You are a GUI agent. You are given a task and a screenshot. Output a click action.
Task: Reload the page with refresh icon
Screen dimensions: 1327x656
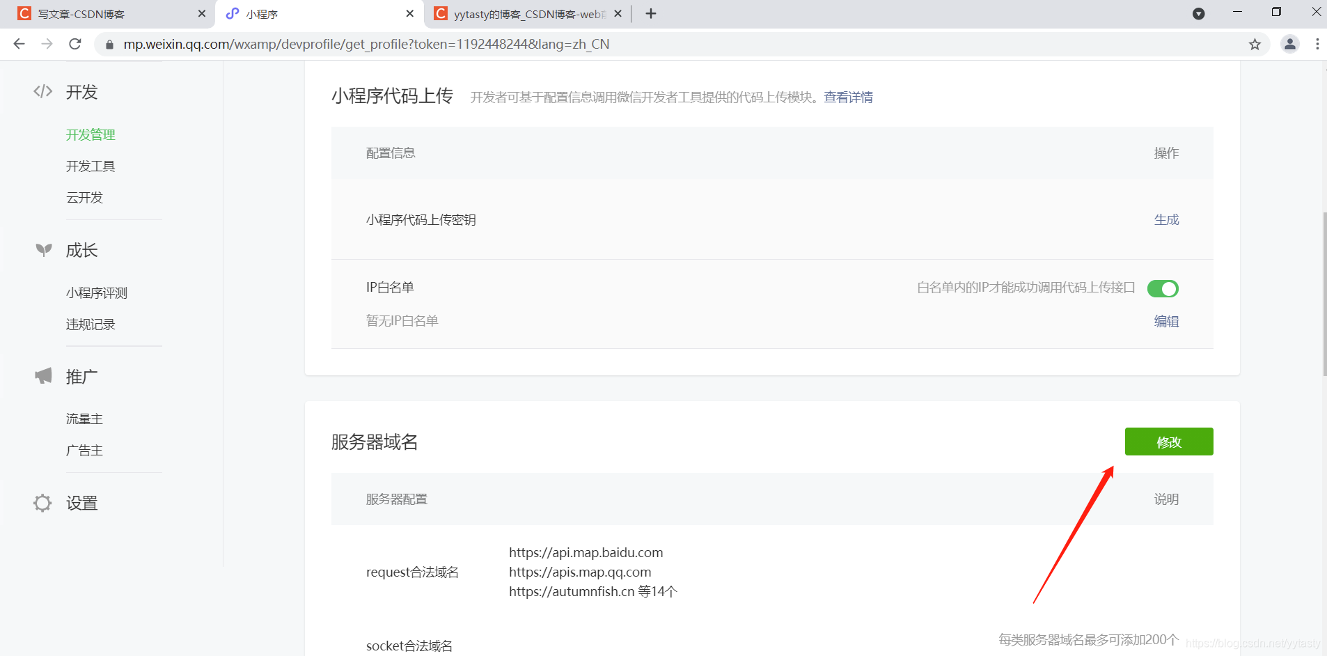75,44
